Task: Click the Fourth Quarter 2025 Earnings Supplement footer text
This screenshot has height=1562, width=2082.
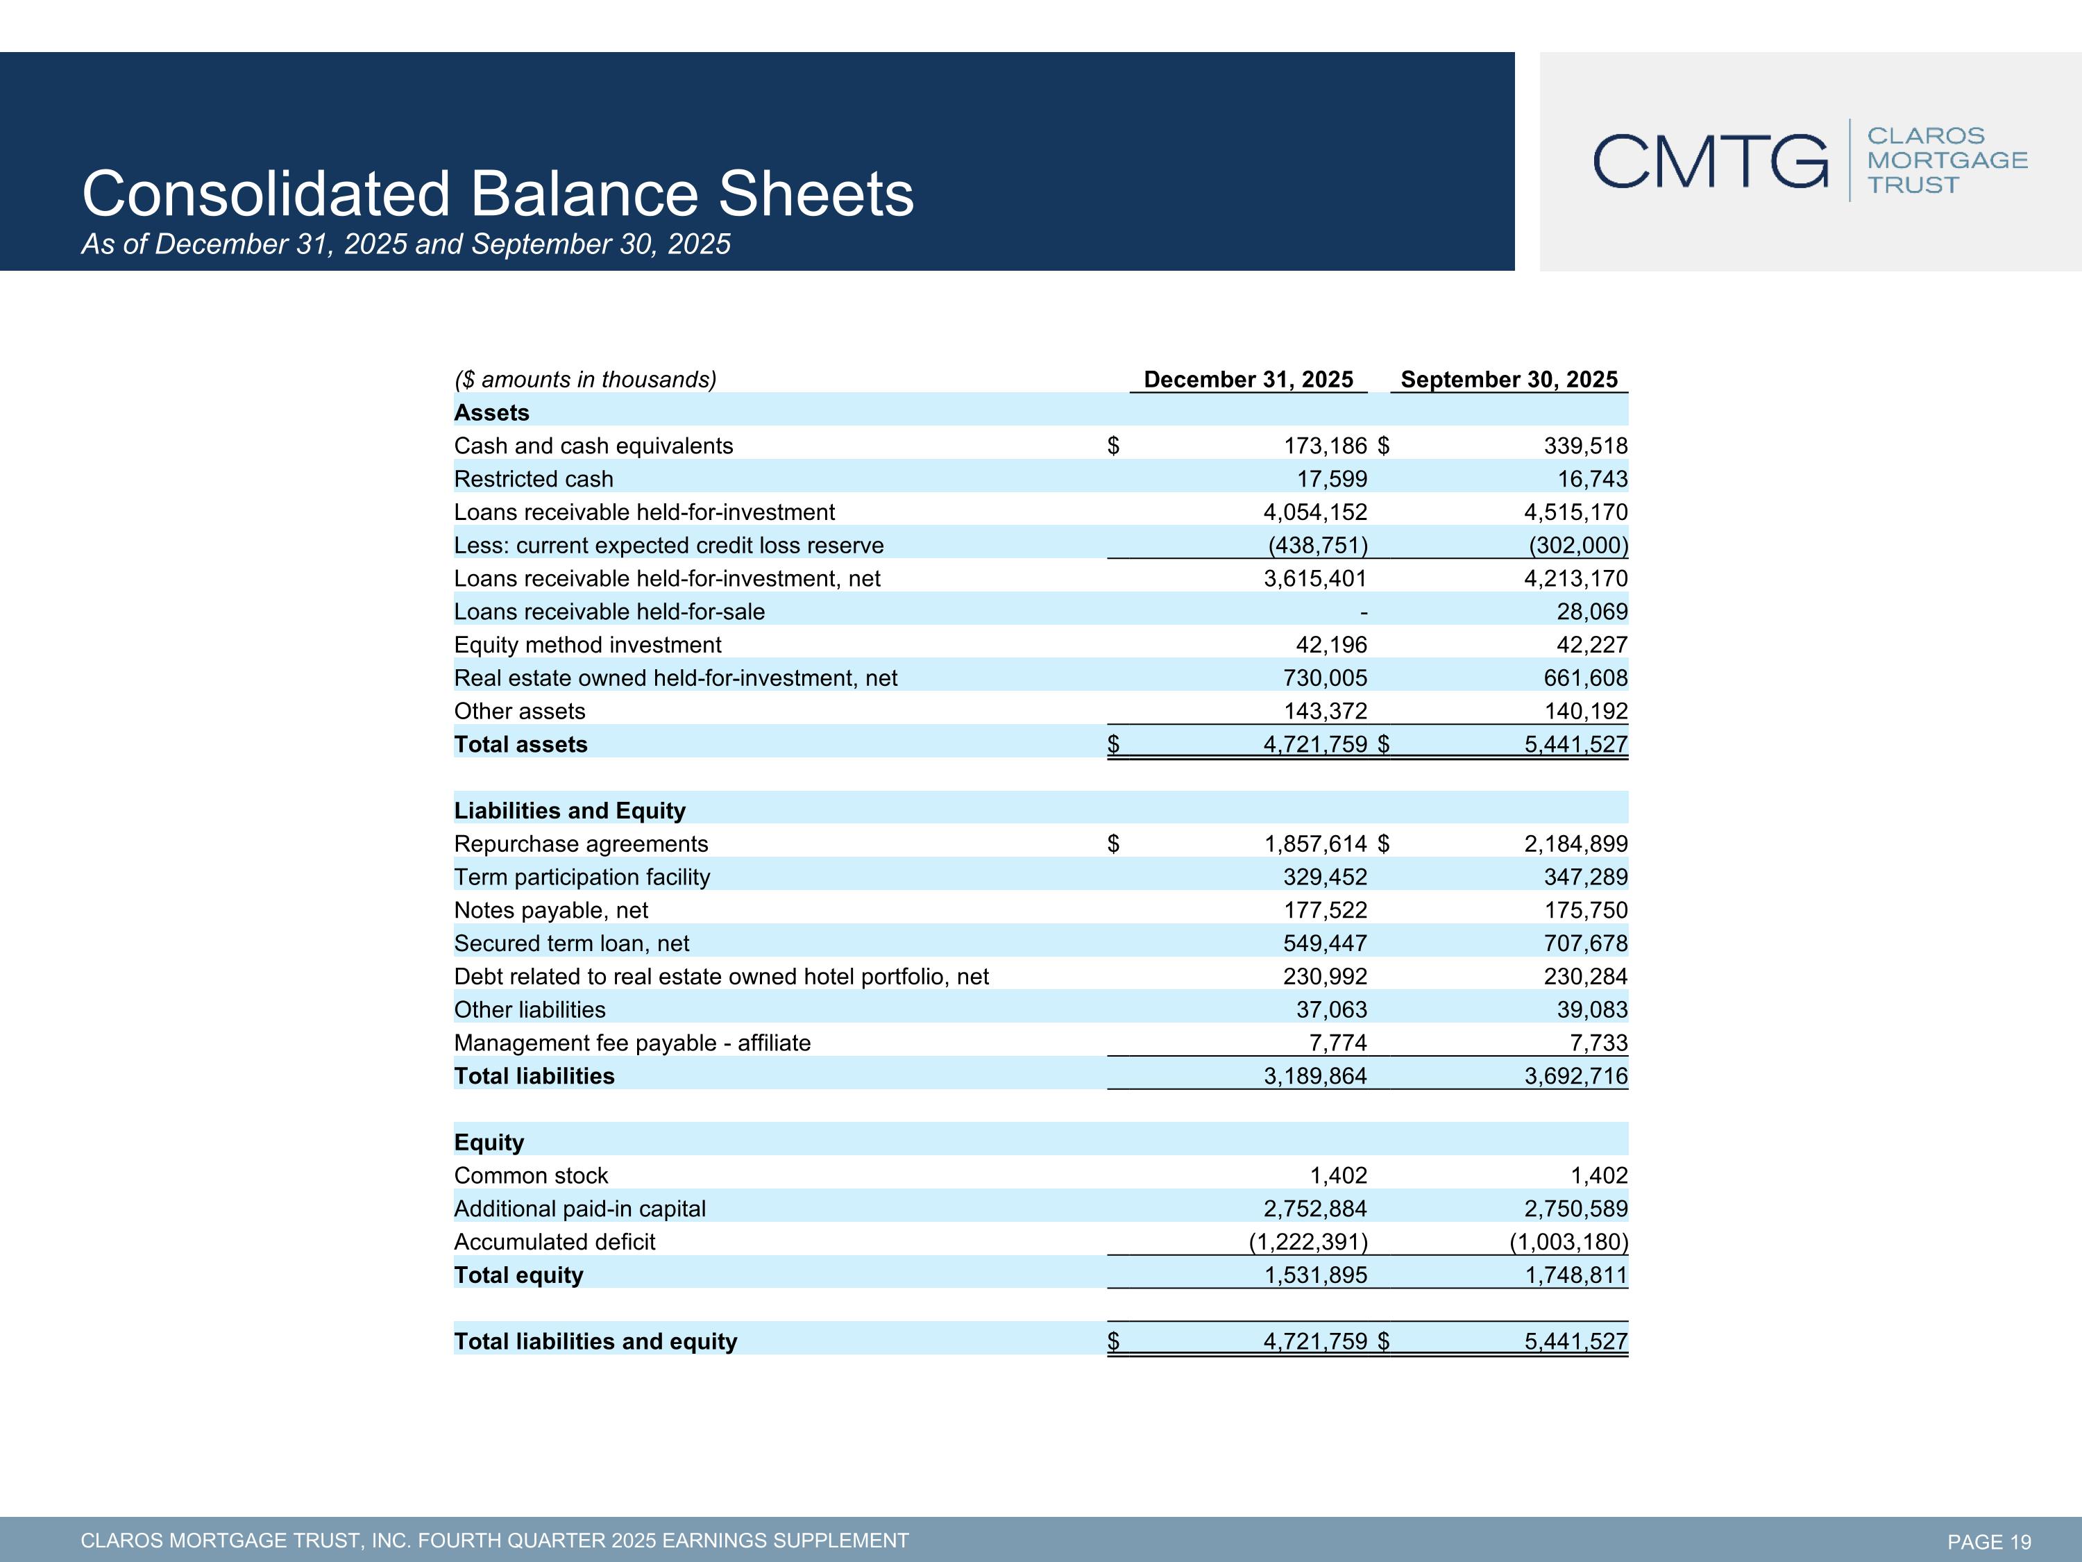Action: tap(494, 1541)
